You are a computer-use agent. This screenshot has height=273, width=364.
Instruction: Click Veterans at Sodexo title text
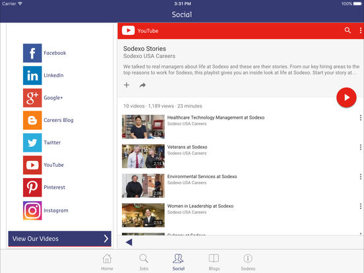(187, 147)
